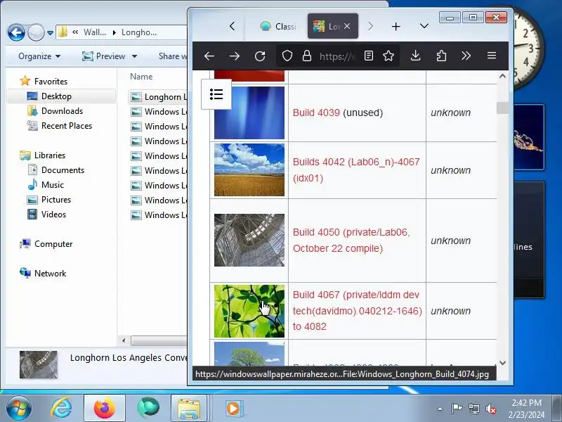Open Recent Places in sidebar
The height and width of the screenshot is (422, 562).
click(67, 126)
